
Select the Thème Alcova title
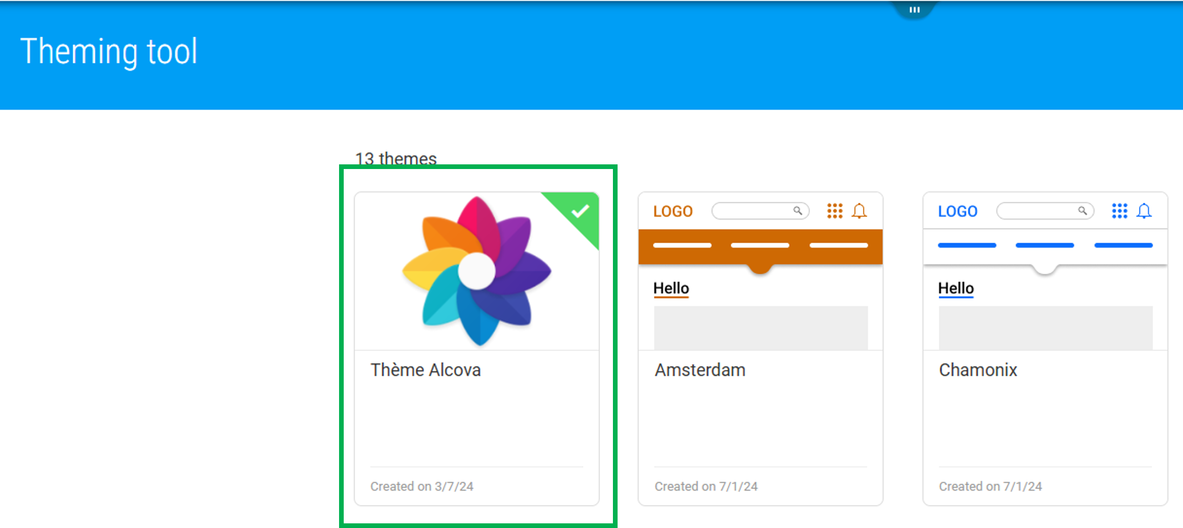click(425, 370)
